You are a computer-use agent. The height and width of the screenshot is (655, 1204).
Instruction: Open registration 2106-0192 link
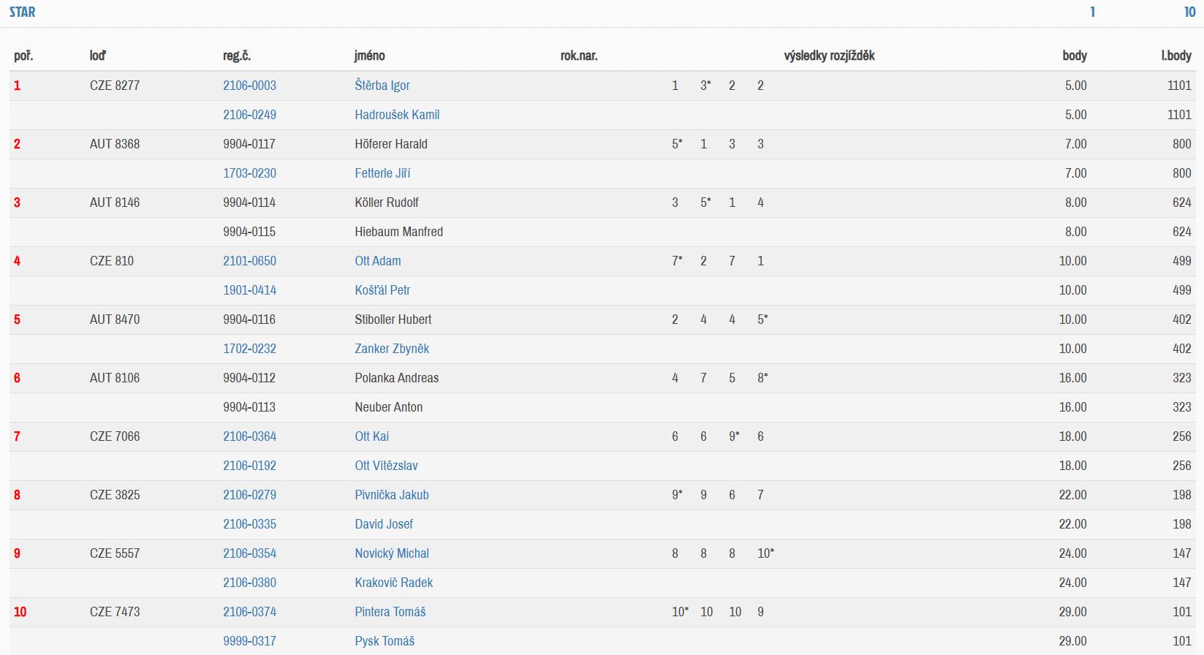coord(249,466)
